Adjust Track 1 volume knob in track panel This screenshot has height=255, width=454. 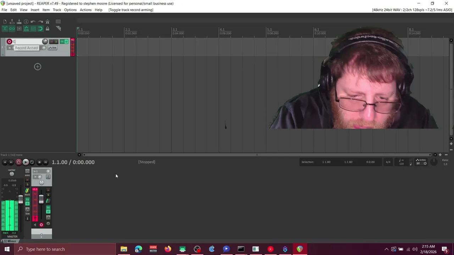45,41
